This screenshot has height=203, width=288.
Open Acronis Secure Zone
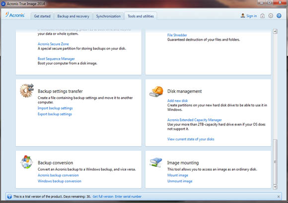click(x=53, y=44)
